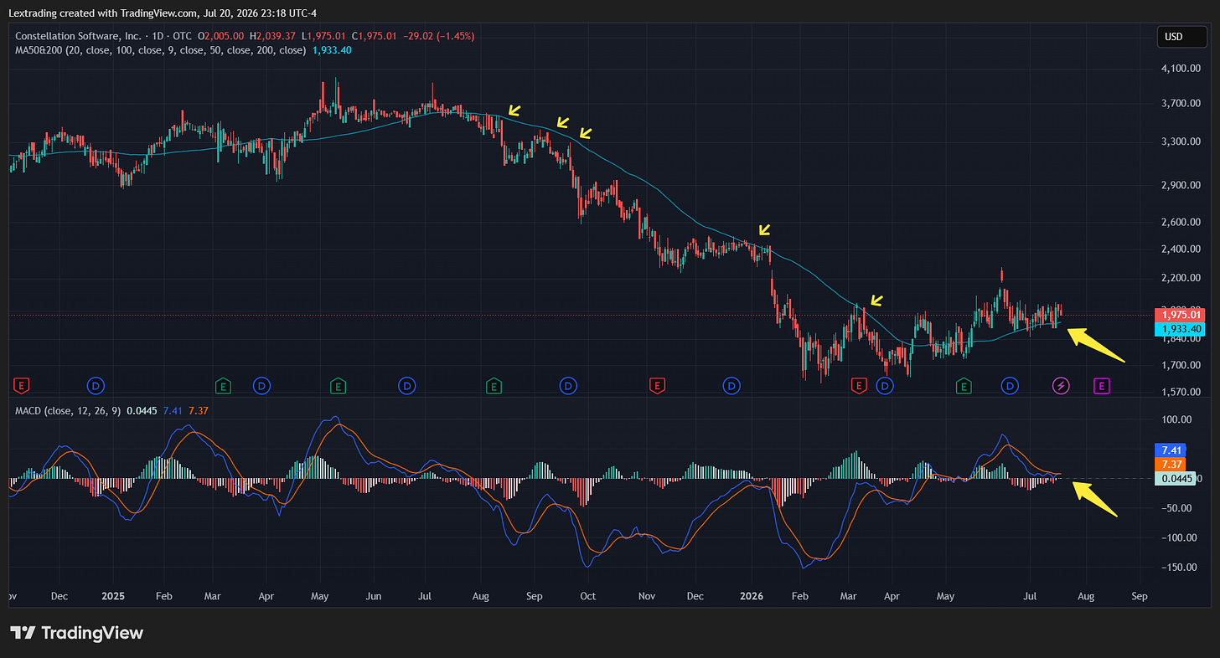Select the MA50&200 indicator legend
1220x658 pixels.
161,50
